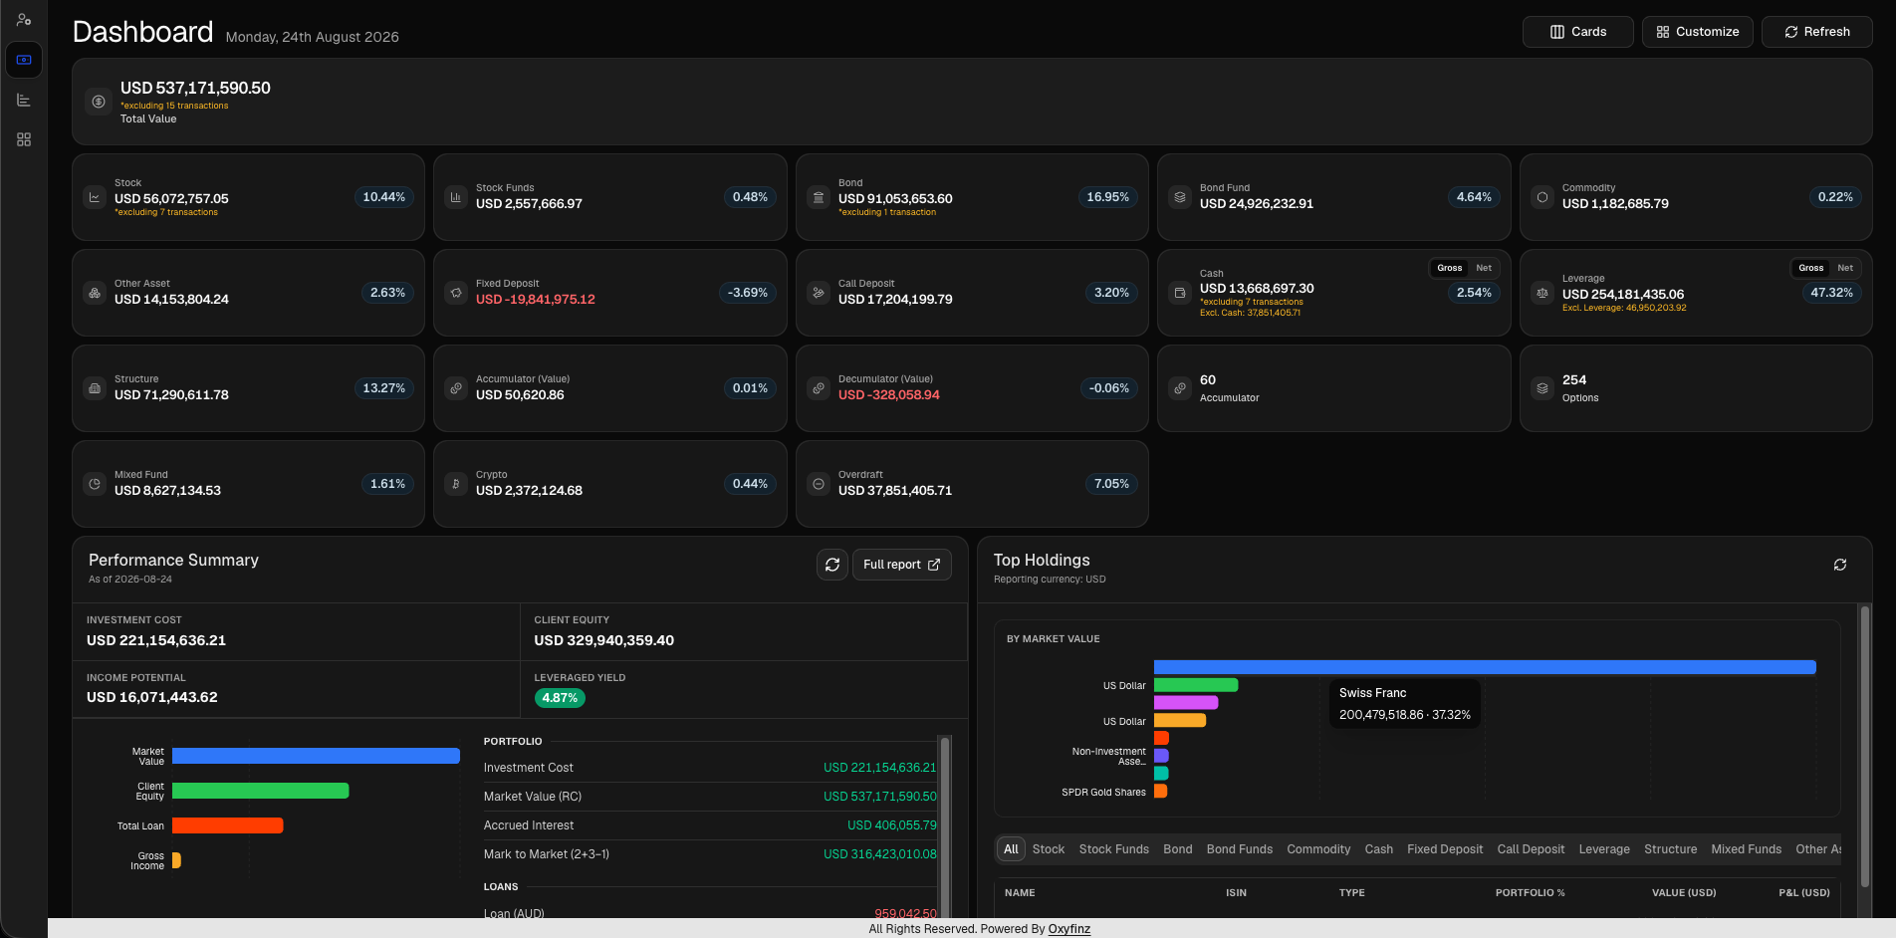Select the Fixed Deposit holdings tab
Screen dimensions: 1896x938
[x=1445, y=849]
